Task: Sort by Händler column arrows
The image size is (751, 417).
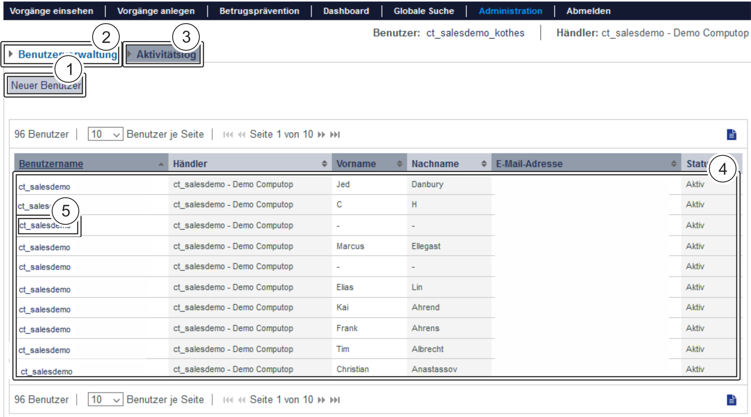Action: click(x=324, y=164)
